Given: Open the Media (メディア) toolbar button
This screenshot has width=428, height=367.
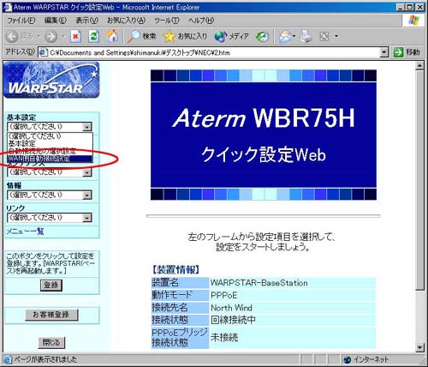Looking at the screenshot, I should click(232, 36).
